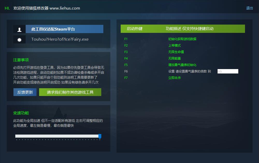
Task: Click the F2 hotkey label
Action: click(x=126, y=45)
